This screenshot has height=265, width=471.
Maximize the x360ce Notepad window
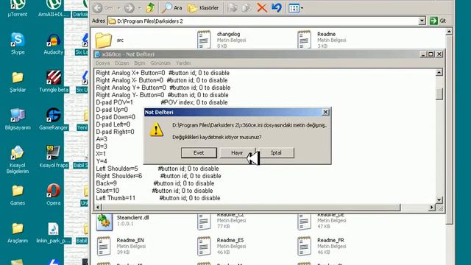pos(431,54)
